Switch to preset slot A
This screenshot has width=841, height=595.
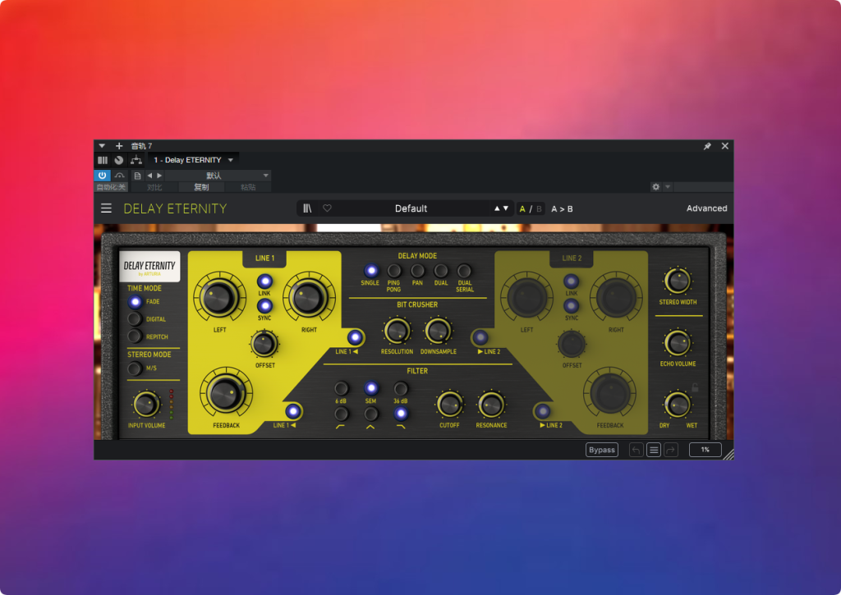coord(522,209)
